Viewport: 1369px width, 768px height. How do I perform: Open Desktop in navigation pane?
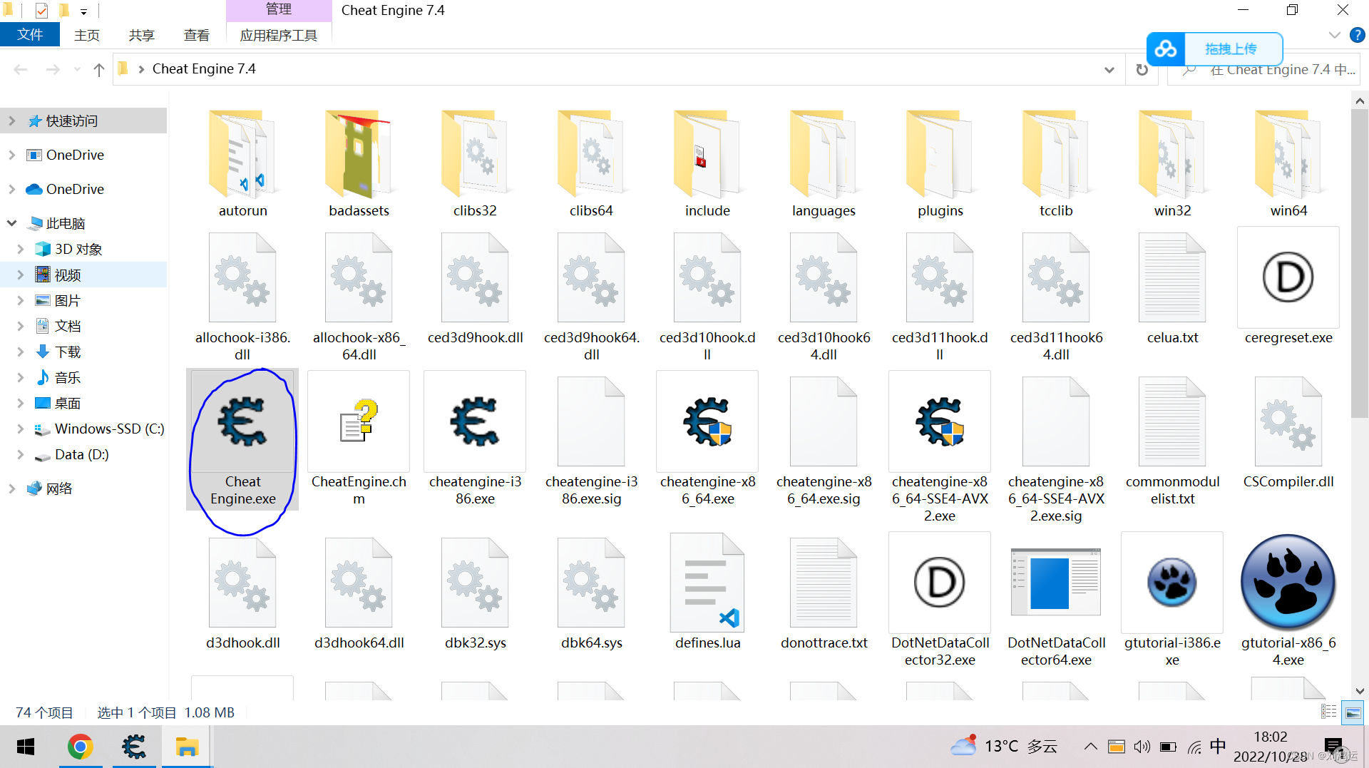coord(68,403)
